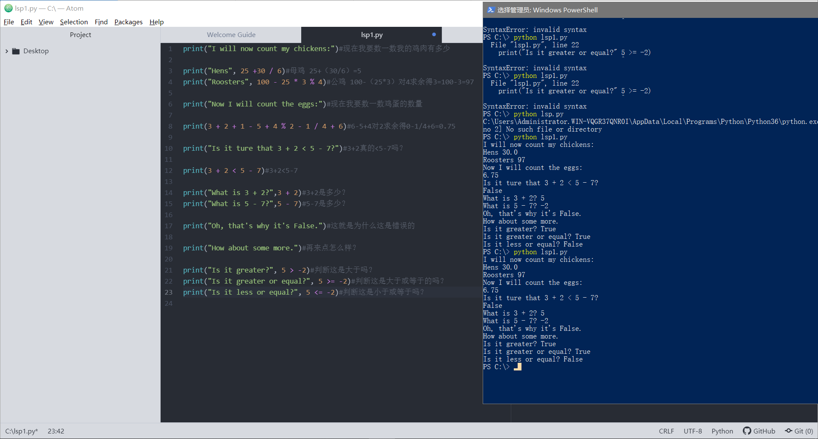The image size is (818, 439).
Task: Click the GitHub octocat icon in status bar
Action: click(747, 430)
